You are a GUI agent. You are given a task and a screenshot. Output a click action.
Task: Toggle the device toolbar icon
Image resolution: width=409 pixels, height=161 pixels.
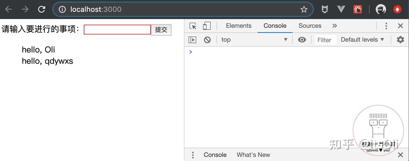click(207, 26)
